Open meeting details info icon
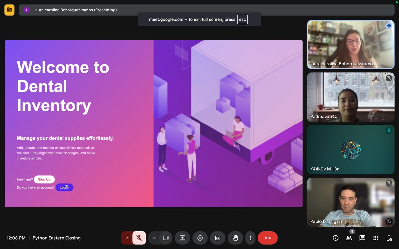The image size is (399, 249). (336, 238)
